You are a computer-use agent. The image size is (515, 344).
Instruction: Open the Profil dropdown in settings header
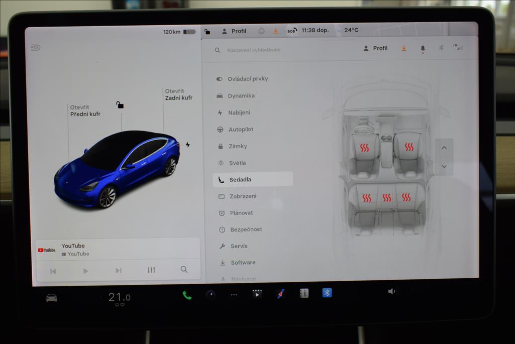(376, 48)
